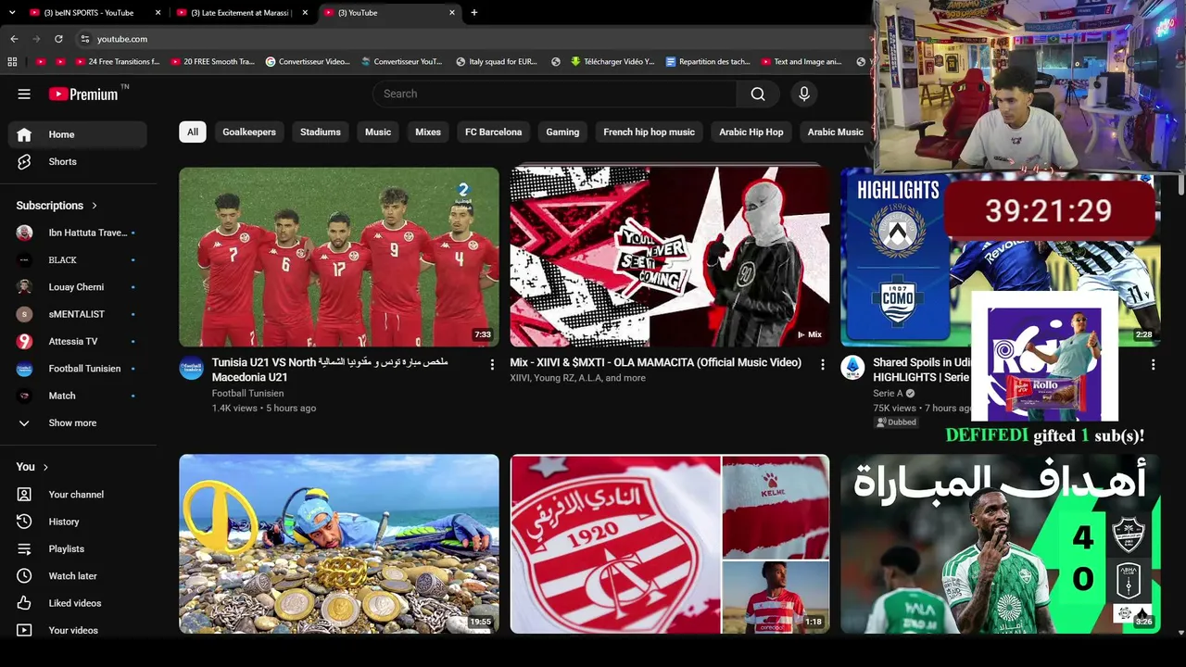Play the OLA MAMACITA mix thumbnail
1186x667 pixels.
point(670,257)
